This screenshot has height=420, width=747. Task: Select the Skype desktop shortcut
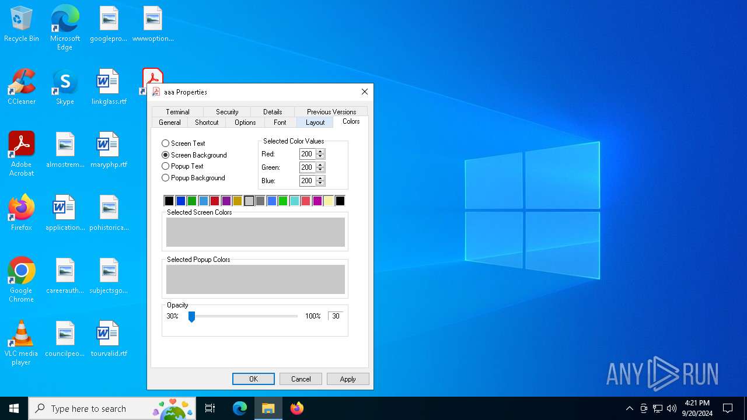click(x=65, y=87)
